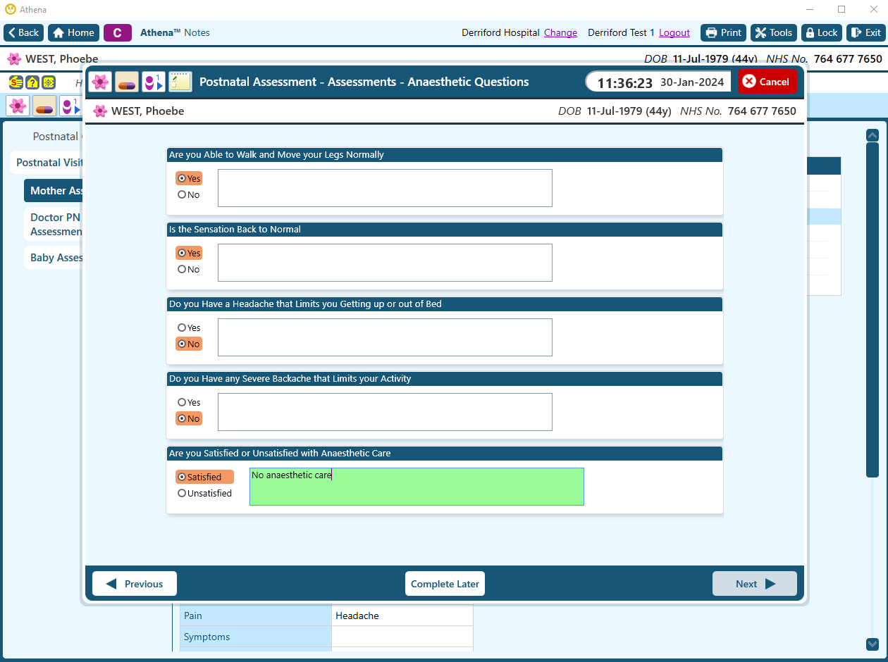Select Satisfied with anaesthetic care
This screenshot has height=662, width=888.
click(x=204, y=477)
